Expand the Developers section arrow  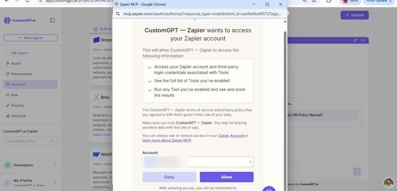click(55, 165)
